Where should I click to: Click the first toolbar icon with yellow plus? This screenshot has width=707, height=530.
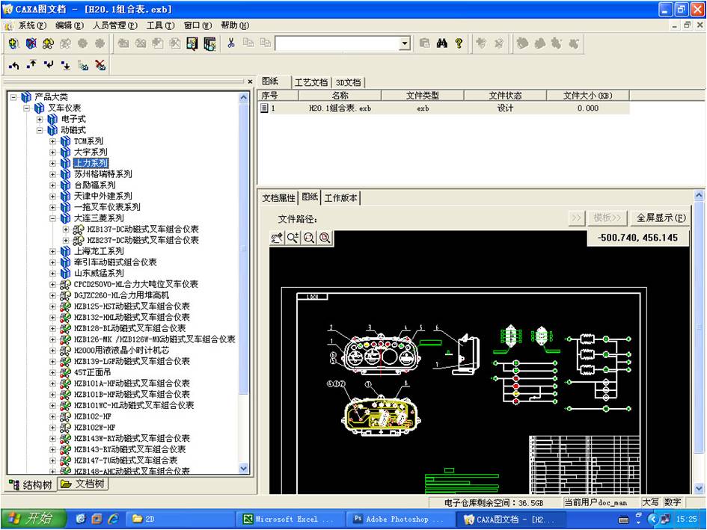click(x=14, y=43)
